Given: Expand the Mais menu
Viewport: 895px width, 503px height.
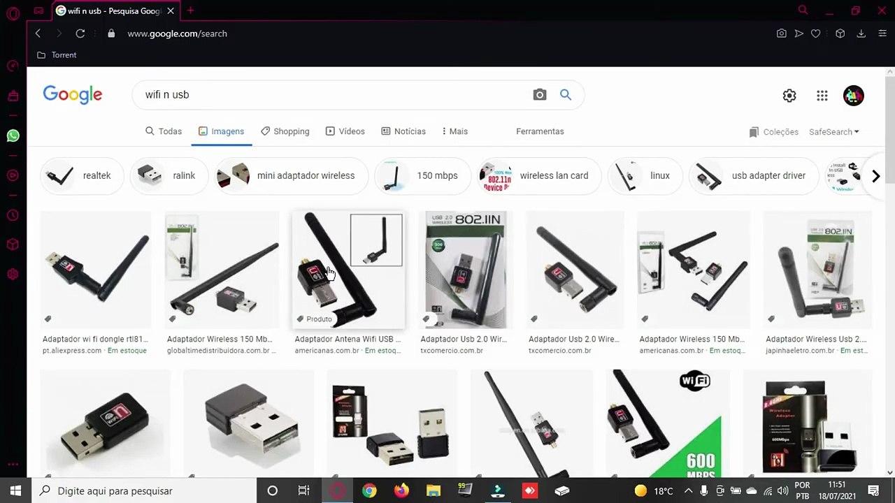Looking at the screenshot, I should tap(454, 131).
